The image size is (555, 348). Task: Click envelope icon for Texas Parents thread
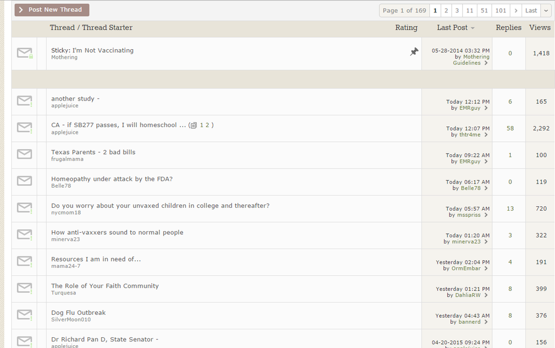pos(24,154)
